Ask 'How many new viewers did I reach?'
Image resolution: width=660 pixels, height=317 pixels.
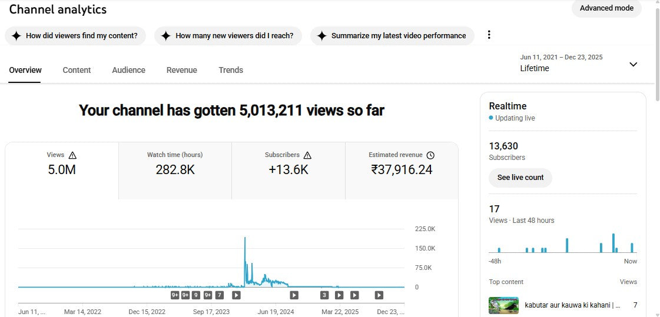coord(228,36)
